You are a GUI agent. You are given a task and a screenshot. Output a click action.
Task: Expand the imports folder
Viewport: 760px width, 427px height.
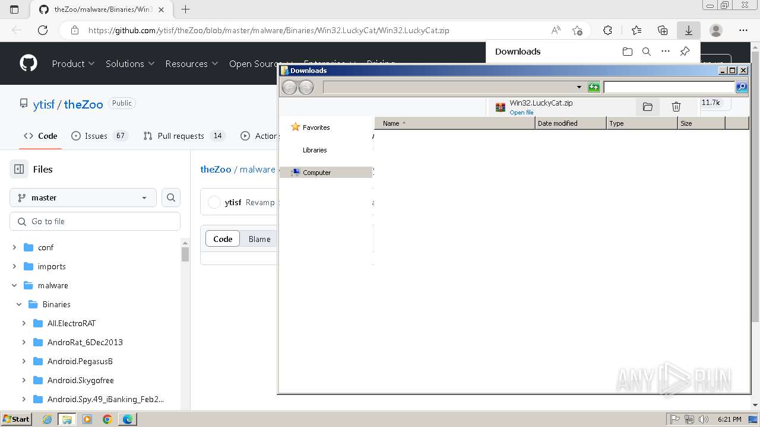pyautogui.click(x=14, y=266)
